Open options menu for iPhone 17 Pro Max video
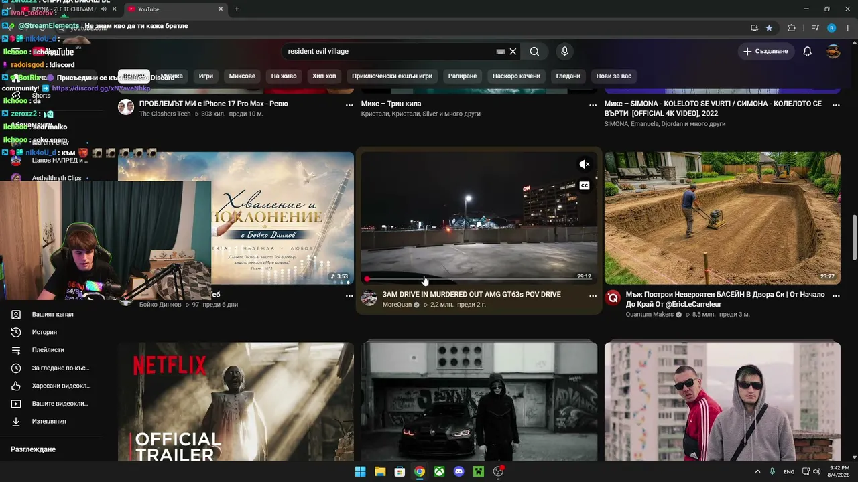This screenshot has width=858, height=482. coord(349,105)
